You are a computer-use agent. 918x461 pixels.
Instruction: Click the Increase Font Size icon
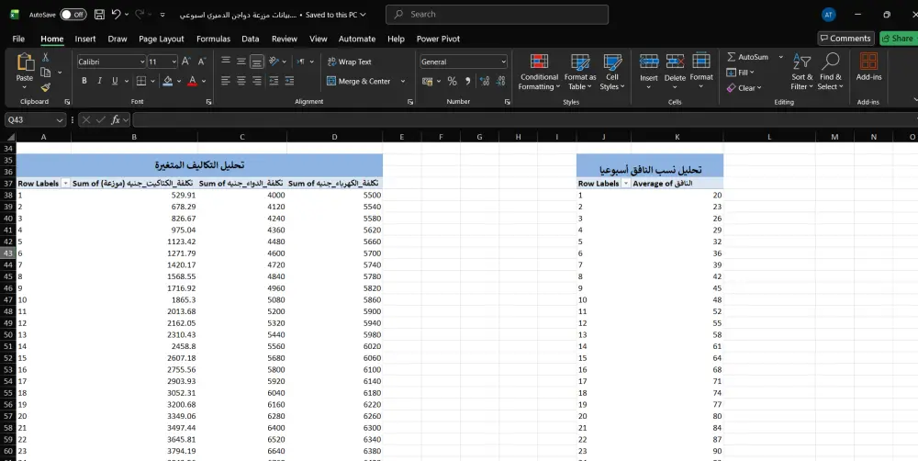coord(186,62)
